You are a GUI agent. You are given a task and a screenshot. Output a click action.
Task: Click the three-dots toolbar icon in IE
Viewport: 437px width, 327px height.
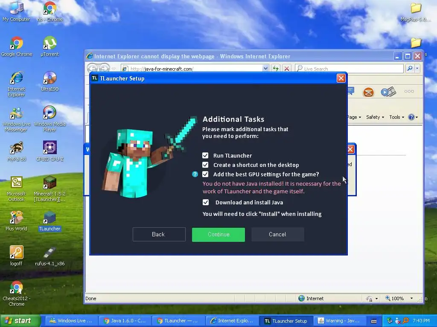click(x=409, y=91)
